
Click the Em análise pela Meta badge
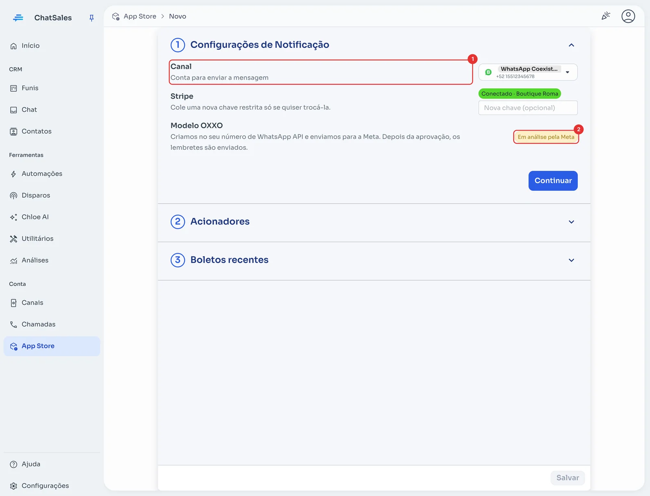coord(546,137)
